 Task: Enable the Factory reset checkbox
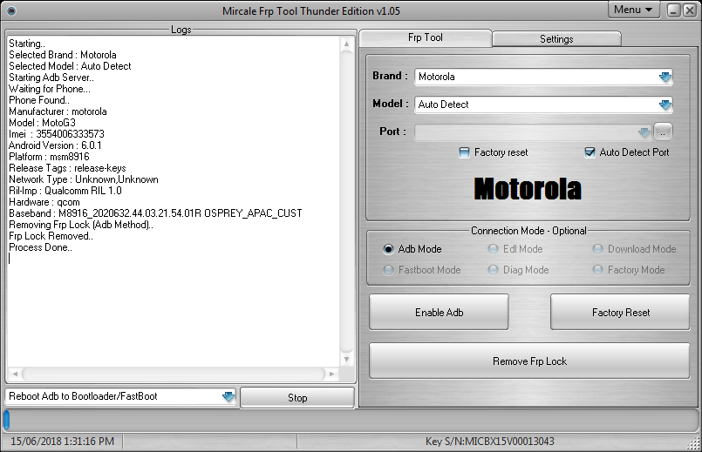[x=464, y=152]
